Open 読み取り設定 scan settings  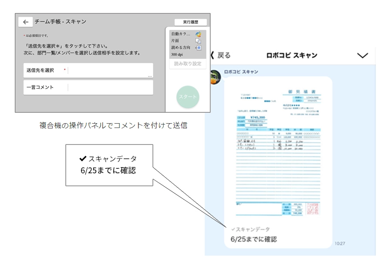[x=188, y=64]
